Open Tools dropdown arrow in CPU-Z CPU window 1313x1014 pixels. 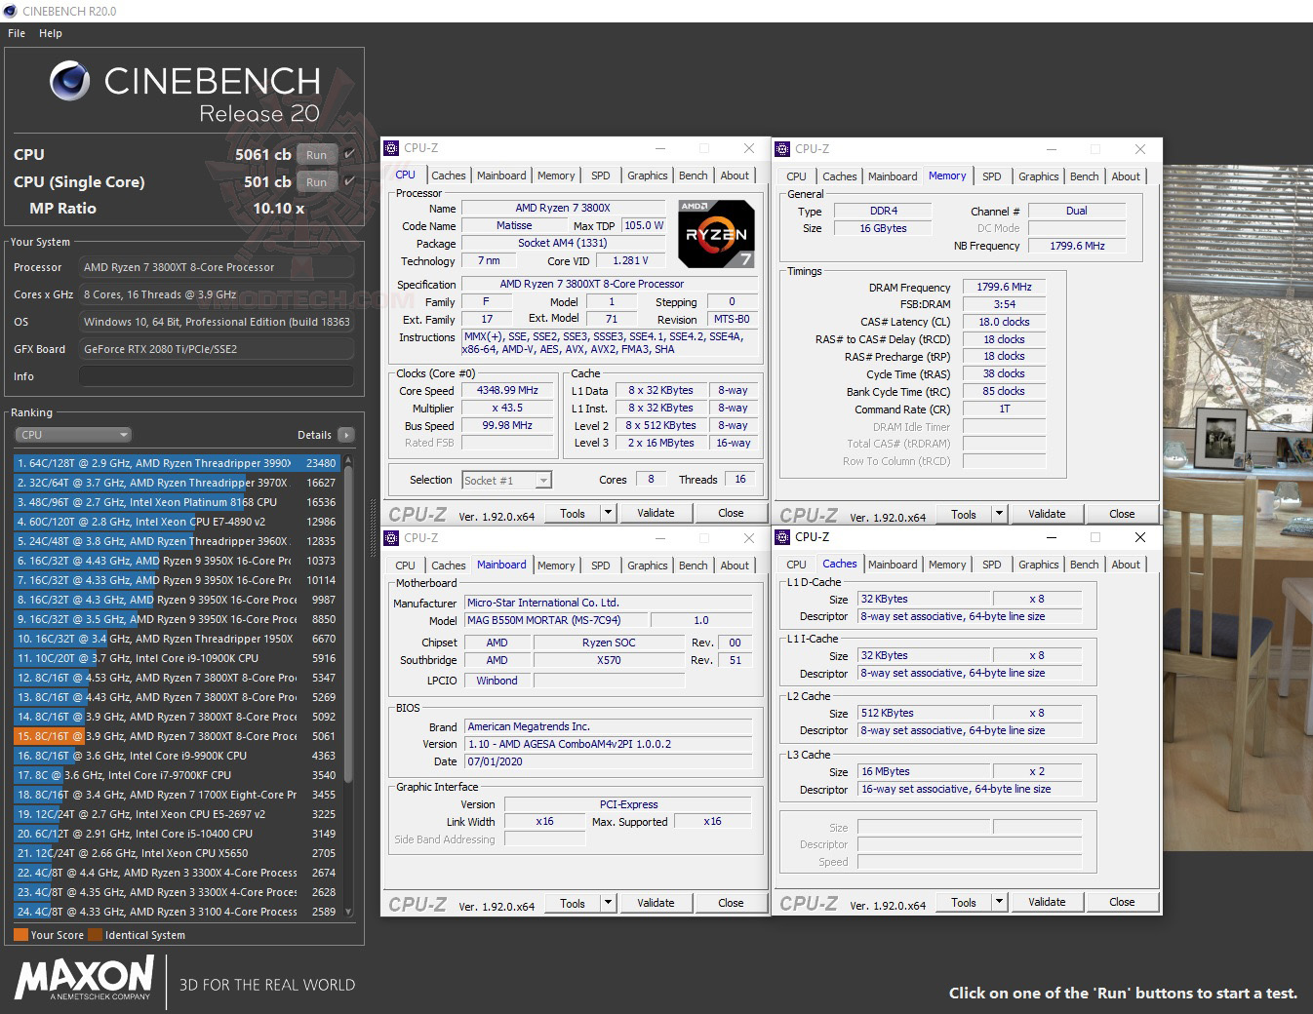[x=608, y=513]
